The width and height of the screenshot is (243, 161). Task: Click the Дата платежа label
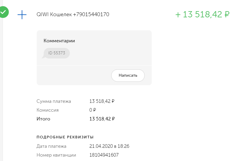(51, 146)
